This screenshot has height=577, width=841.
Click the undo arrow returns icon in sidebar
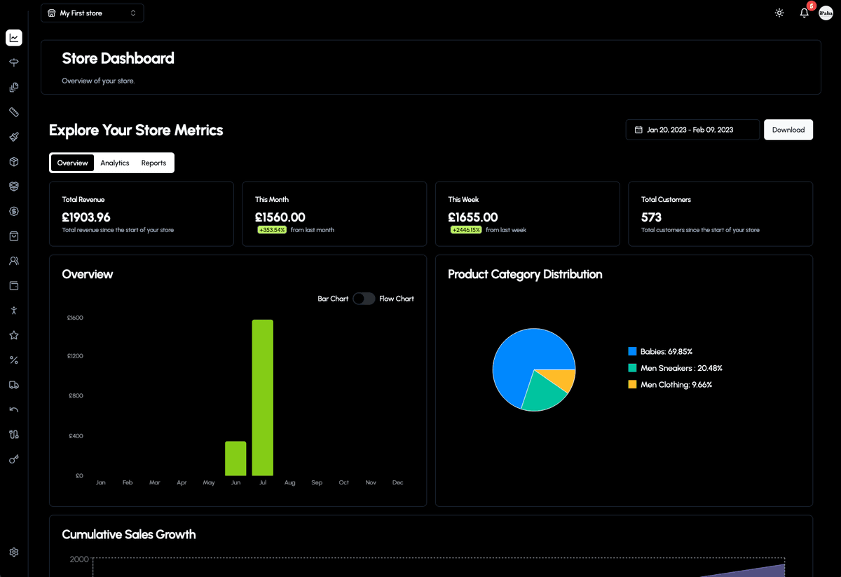point(13,409)
